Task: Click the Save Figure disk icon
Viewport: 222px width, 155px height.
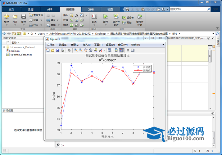Action: click(57, 50)
